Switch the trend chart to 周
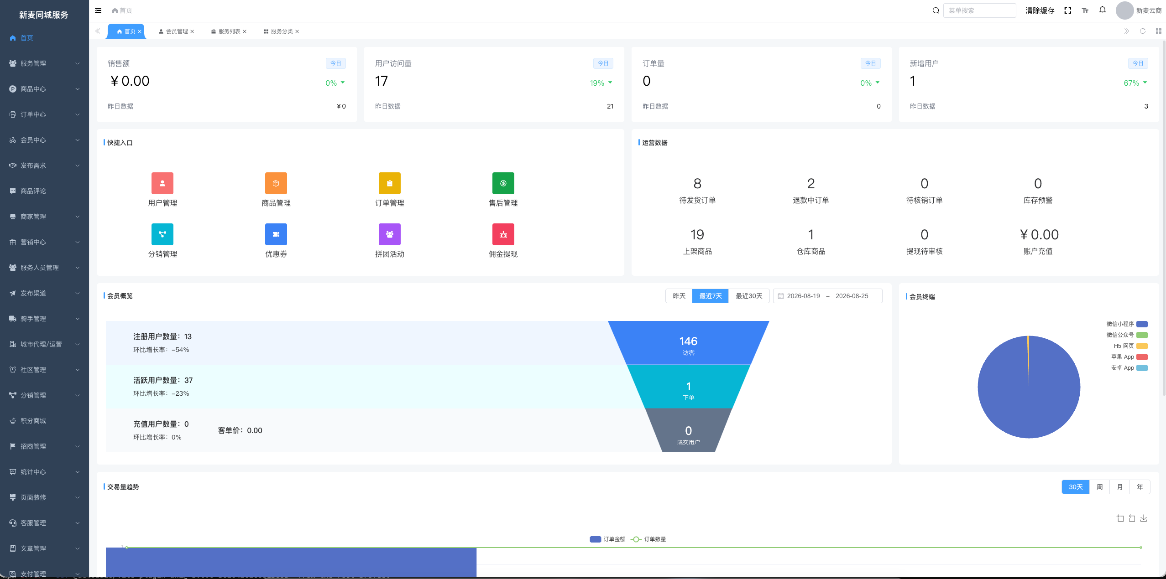The width and height of the screenshot is (1166, 579). pos(1100,487)
